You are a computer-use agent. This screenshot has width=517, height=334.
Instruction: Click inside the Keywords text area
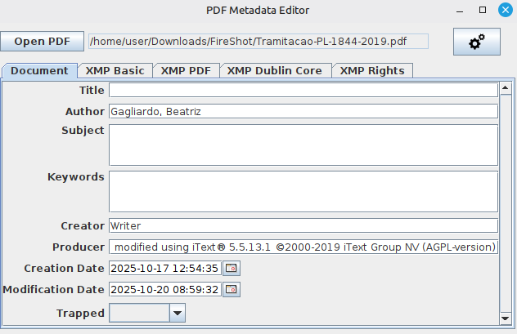[303, 191]
